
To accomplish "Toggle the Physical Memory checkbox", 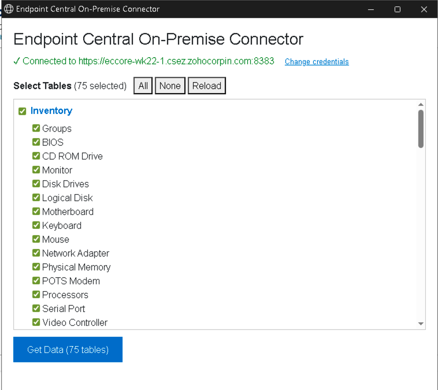I will click(36, 266).
